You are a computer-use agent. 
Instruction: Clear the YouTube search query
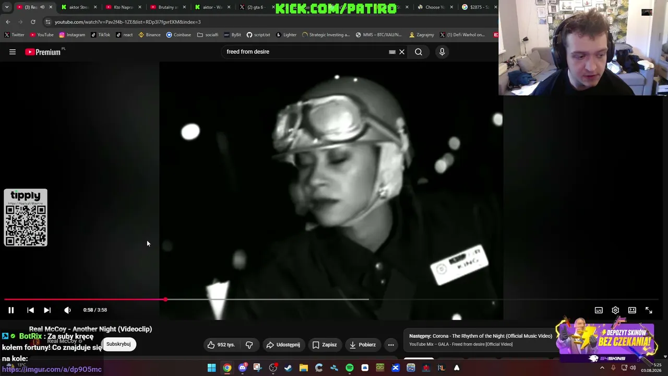402,52
